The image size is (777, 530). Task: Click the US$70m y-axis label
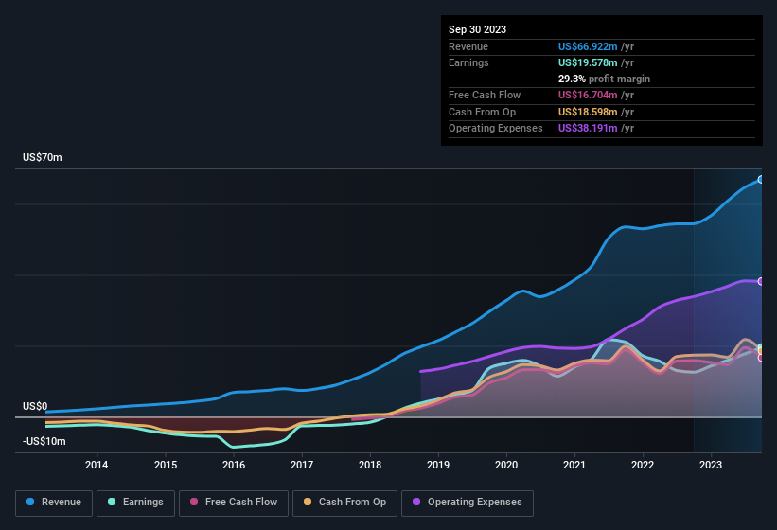click(43, 157)
